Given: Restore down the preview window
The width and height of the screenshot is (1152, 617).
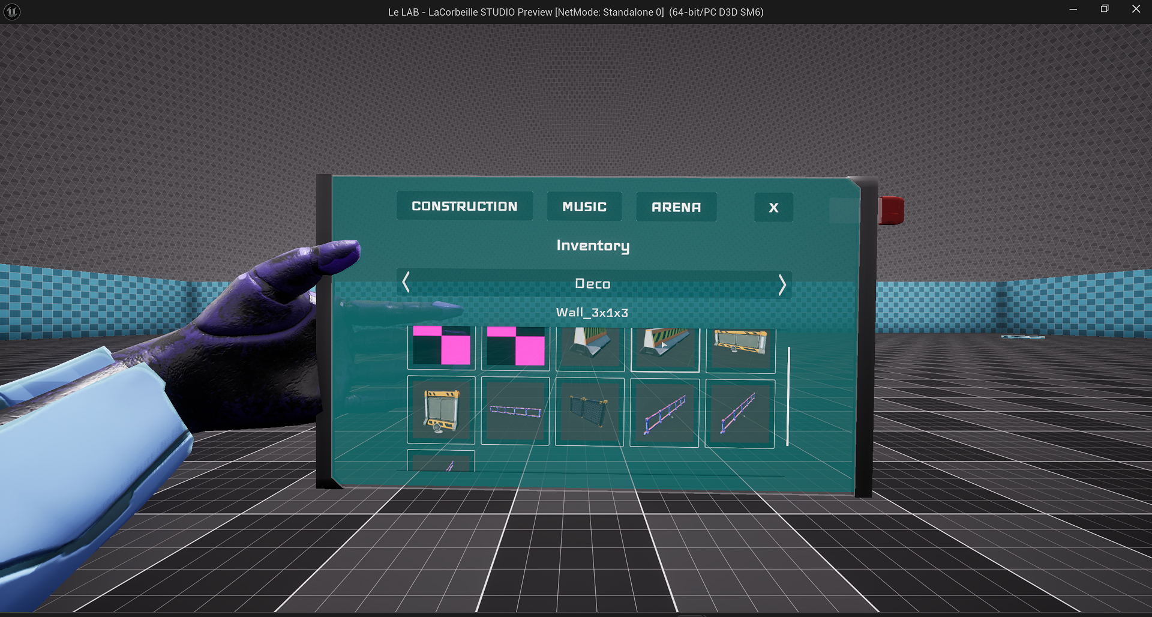Looking at the screenshot, I should click(1104, 9).
